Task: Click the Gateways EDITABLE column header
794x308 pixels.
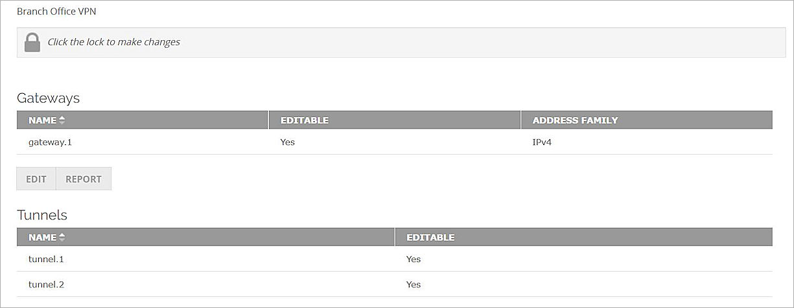Action: pos(305,120)
